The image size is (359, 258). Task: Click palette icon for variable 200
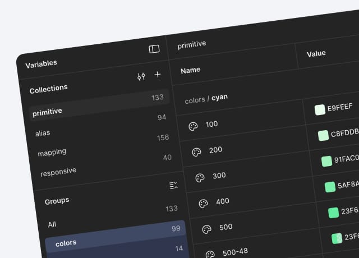(196, 152)
